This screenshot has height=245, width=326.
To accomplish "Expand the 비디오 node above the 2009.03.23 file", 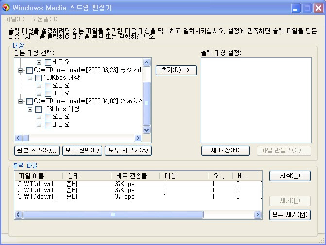I will point(39,62).
